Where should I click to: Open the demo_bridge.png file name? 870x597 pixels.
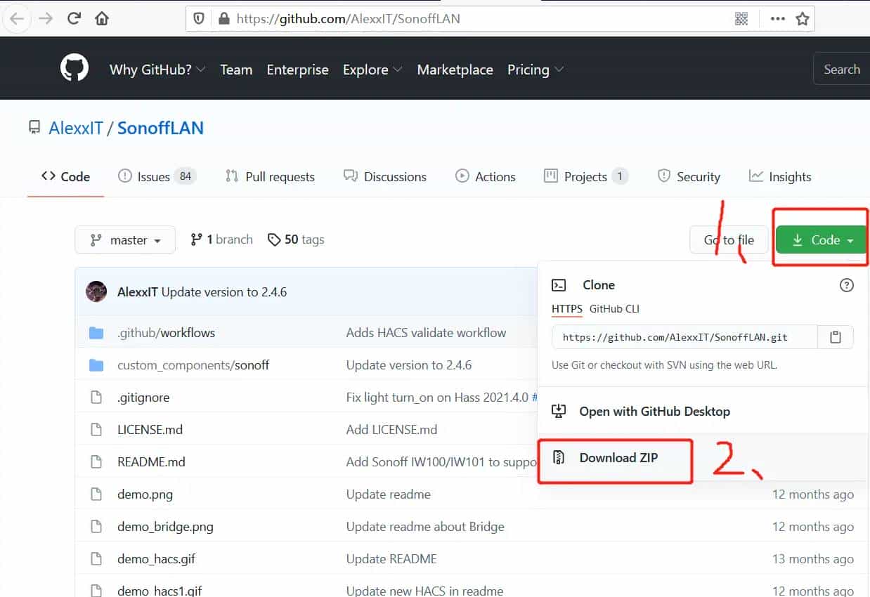(x=165, y=527)
